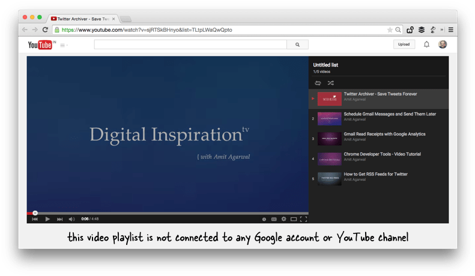This screenshot has height=276, width=475.
Task: Seek using the video progress bar
Action: pos(168,213)
